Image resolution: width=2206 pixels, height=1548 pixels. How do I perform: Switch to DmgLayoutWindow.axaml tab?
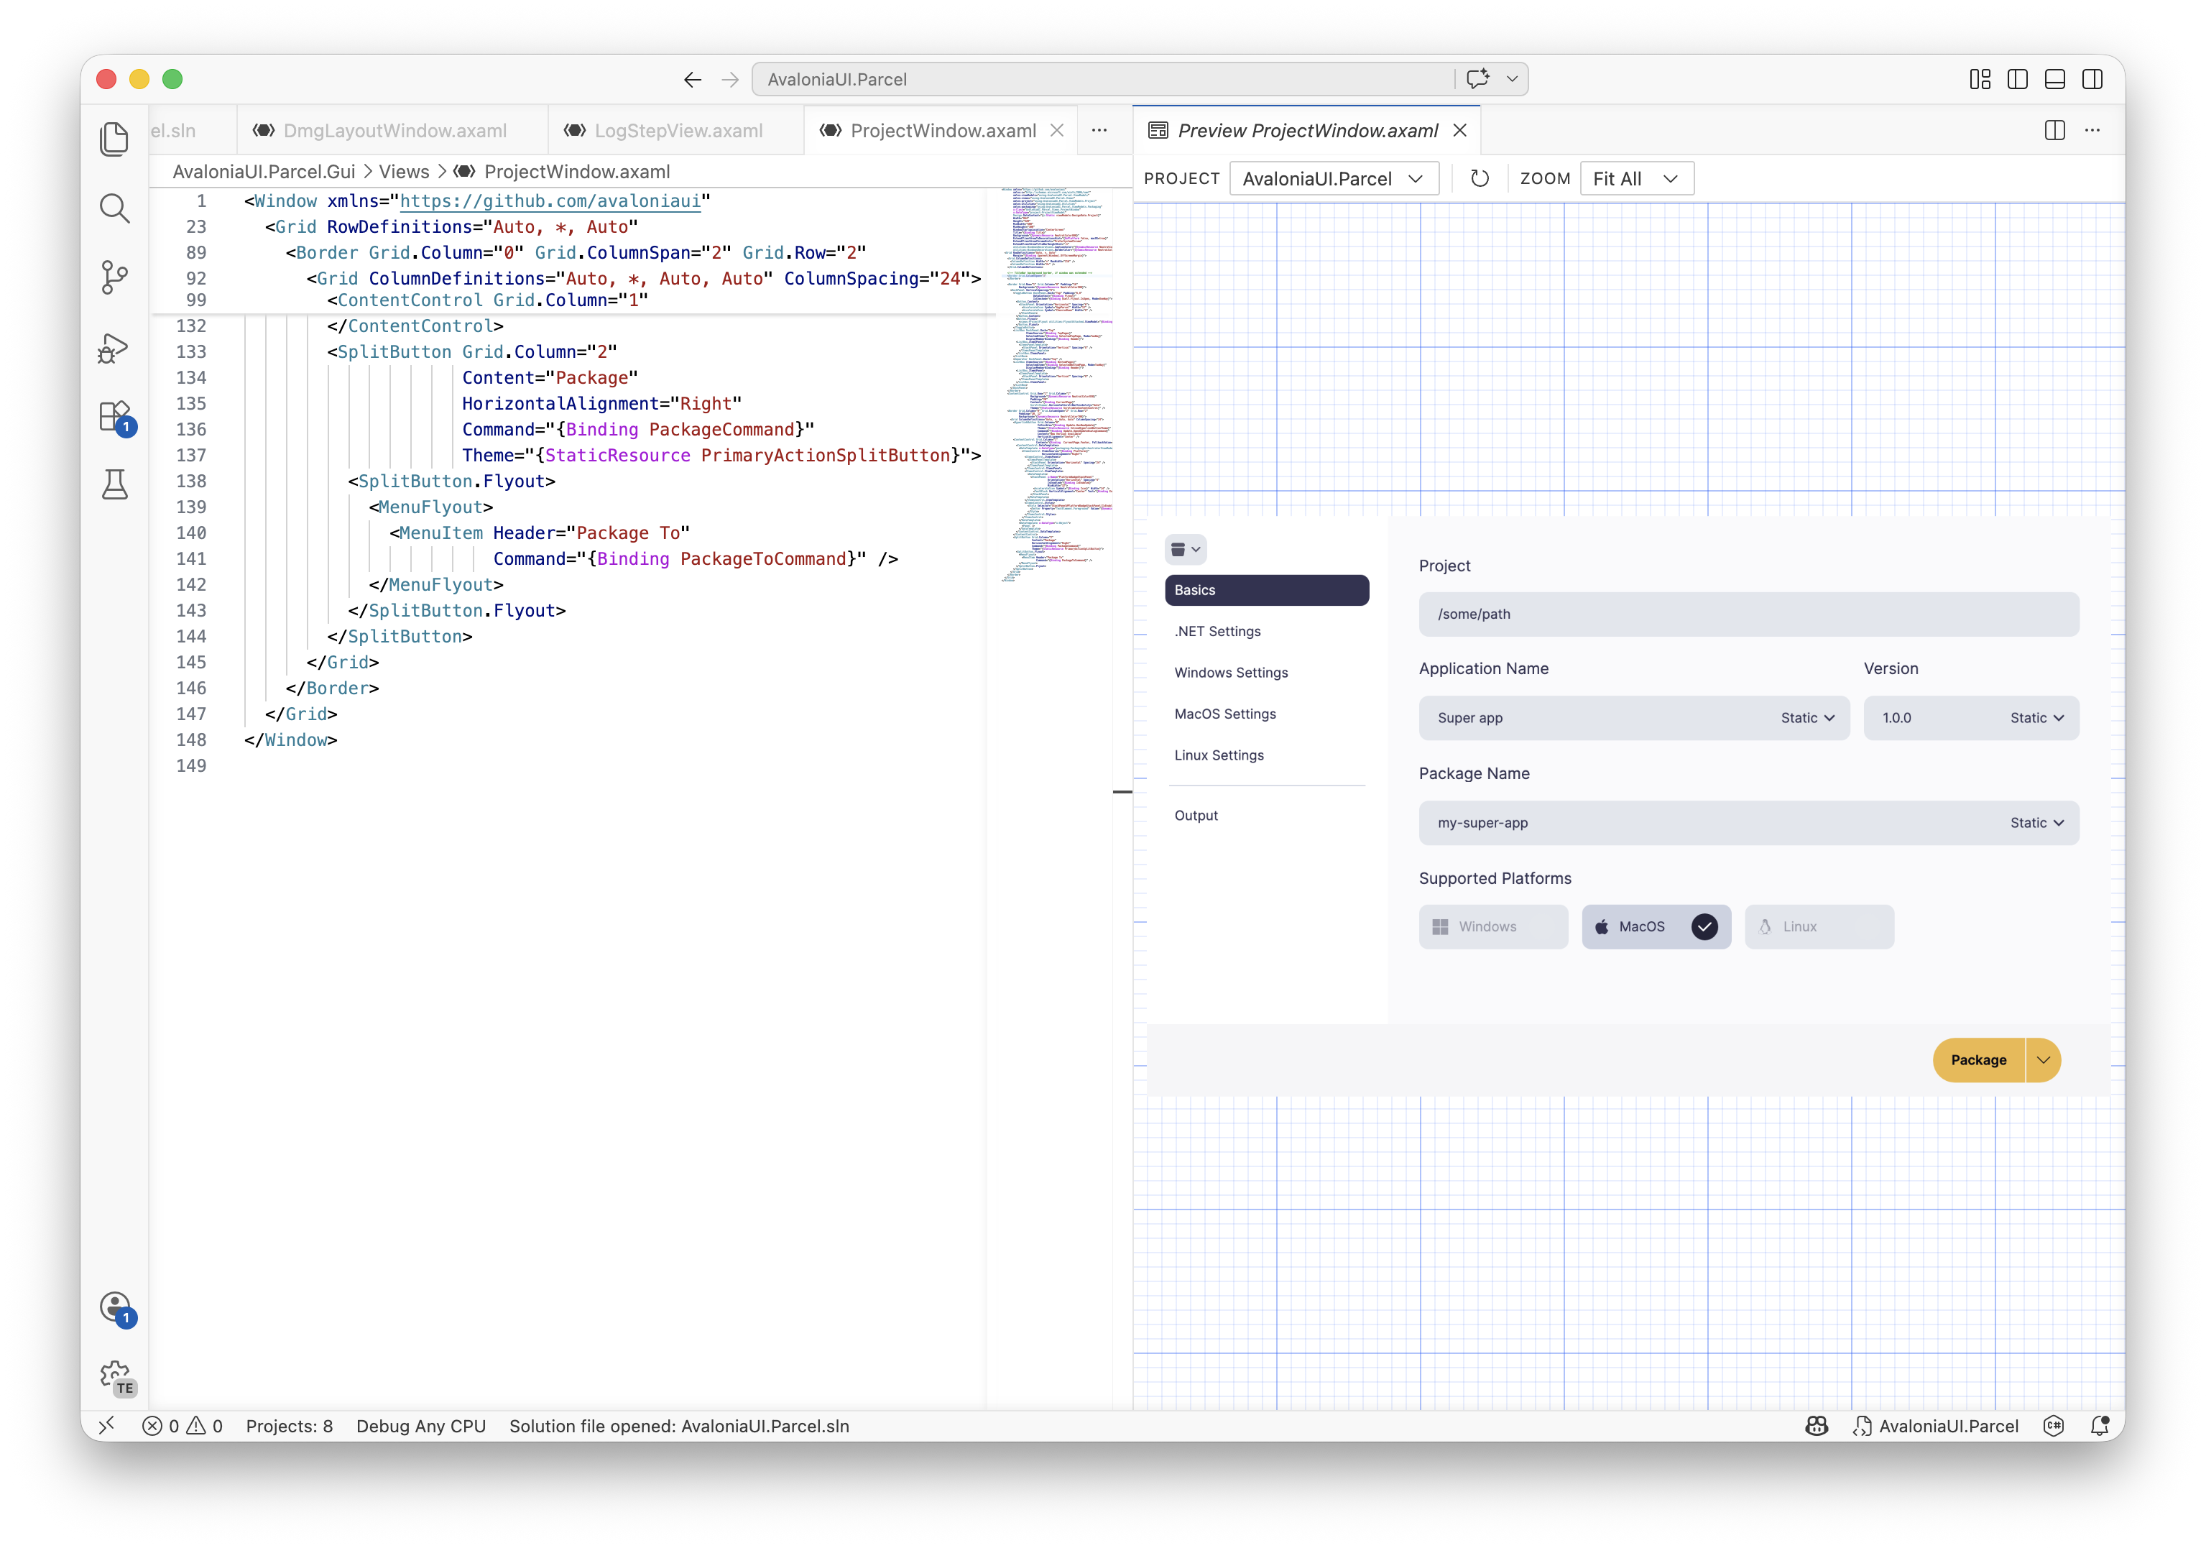(394, 131)
